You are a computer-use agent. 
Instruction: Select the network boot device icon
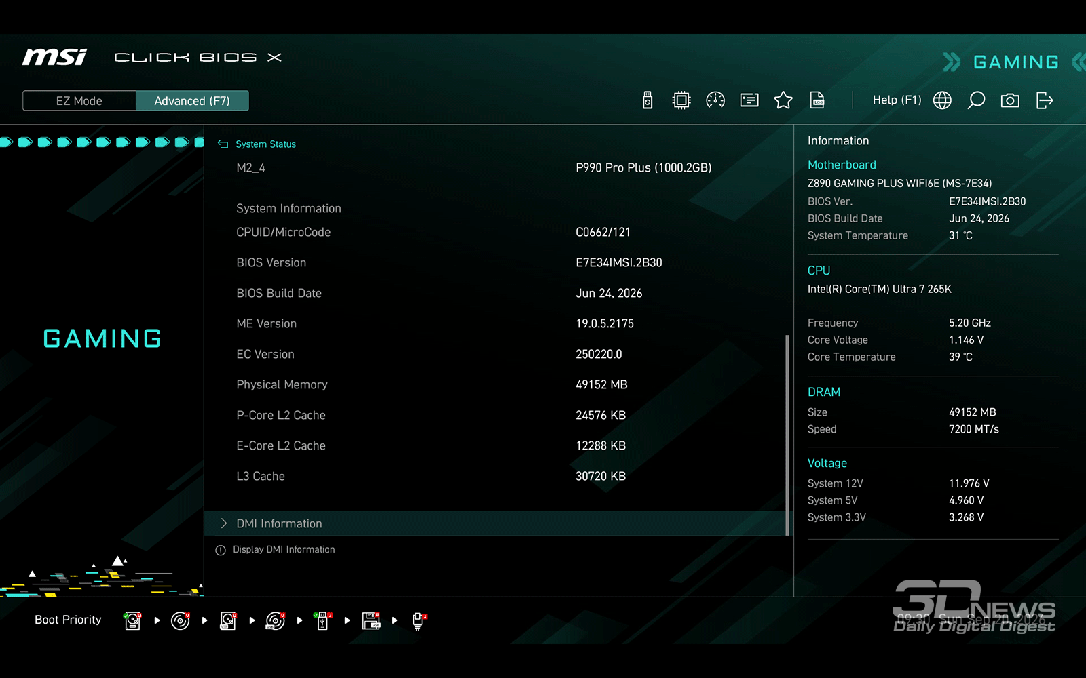[419, 620]
